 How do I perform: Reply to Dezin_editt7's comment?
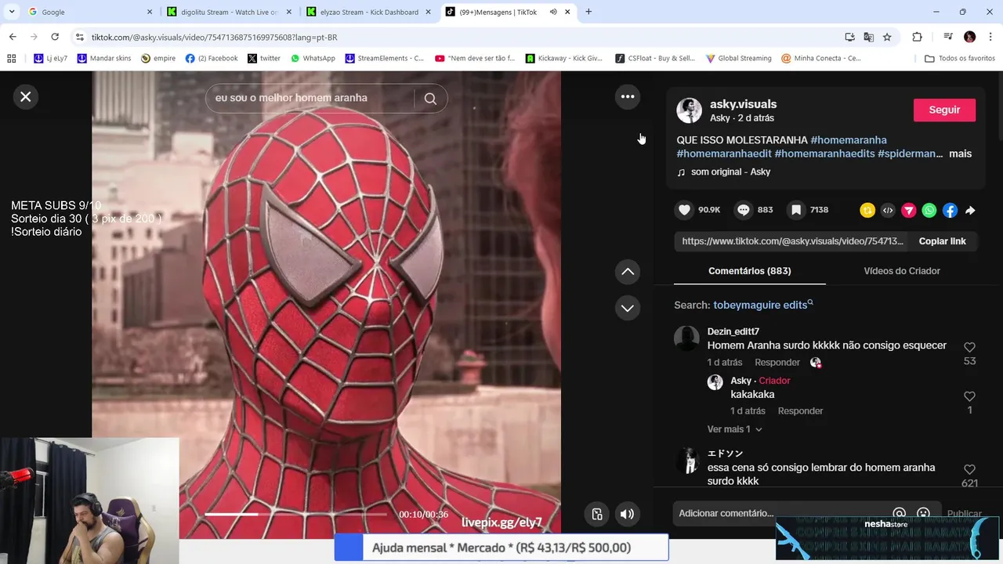click(777, 363)
